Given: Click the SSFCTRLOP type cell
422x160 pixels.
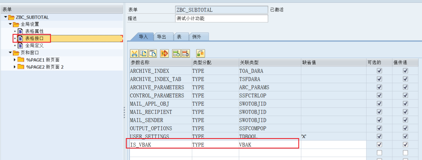Looking at the screenshot, I should point(270,96).
